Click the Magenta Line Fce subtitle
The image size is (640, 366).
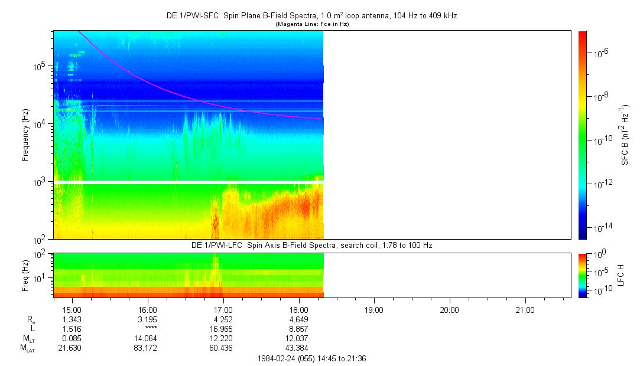[311, 24]
